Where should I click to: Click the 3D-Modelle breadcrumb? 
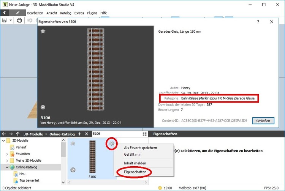(33, 134)
